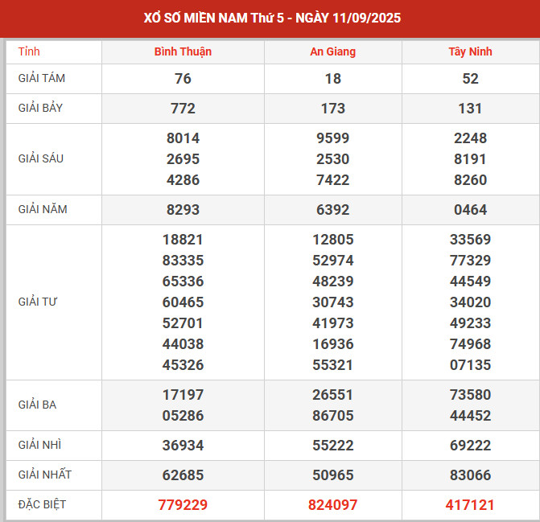Click the GIẢI NĂM row label
The width and height of the screenshot is (540, 522).
[43, 209]
